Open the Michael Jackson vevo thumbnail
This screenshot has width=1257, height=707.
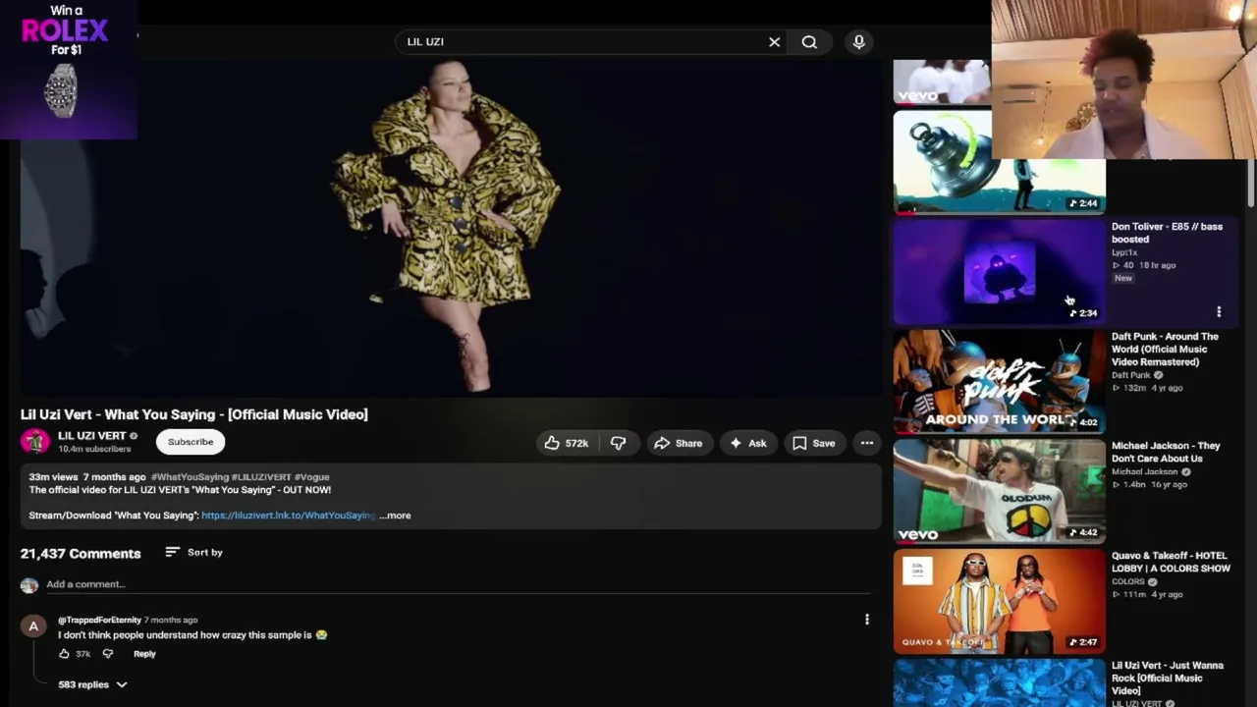pyautogui.click(x=1000, y=491)
